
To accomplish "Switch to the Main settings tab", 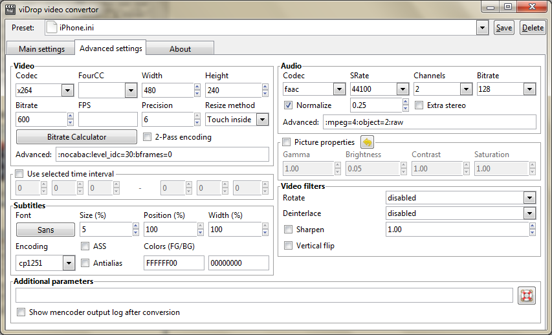I will [x=41, y=49].
